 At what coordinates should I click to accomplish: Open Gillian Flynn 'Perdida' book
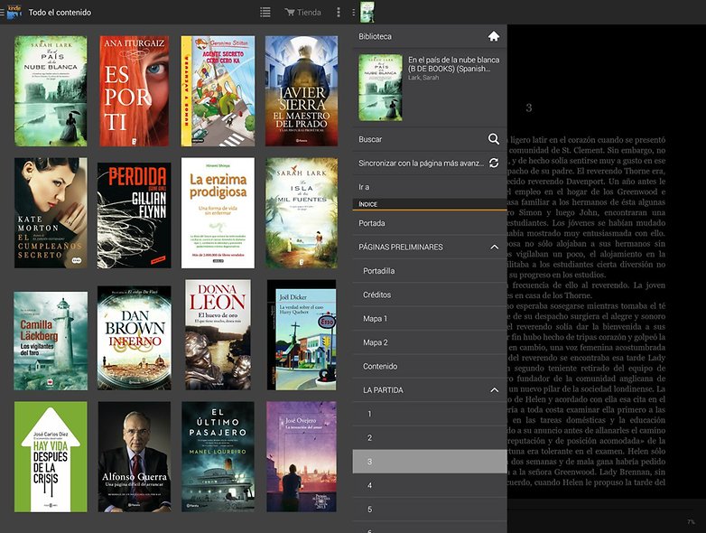coord(135,215)
